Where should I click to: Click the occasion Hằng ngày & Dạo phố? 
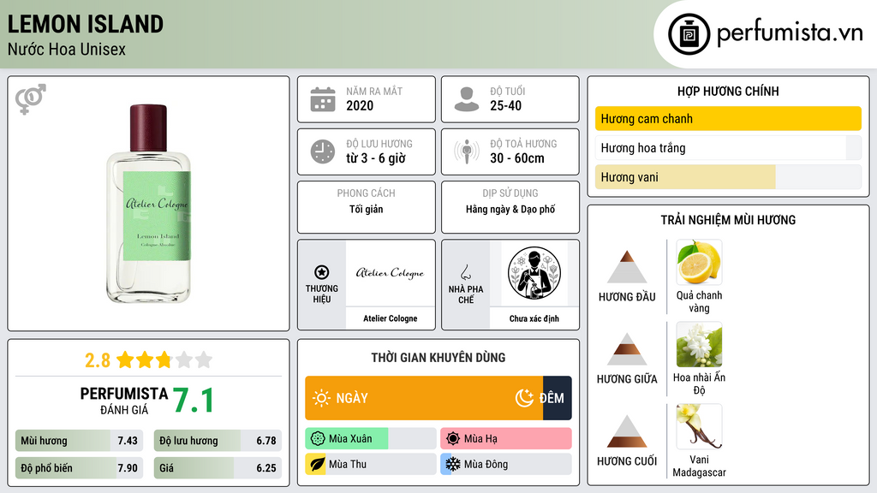coord(510,209)
